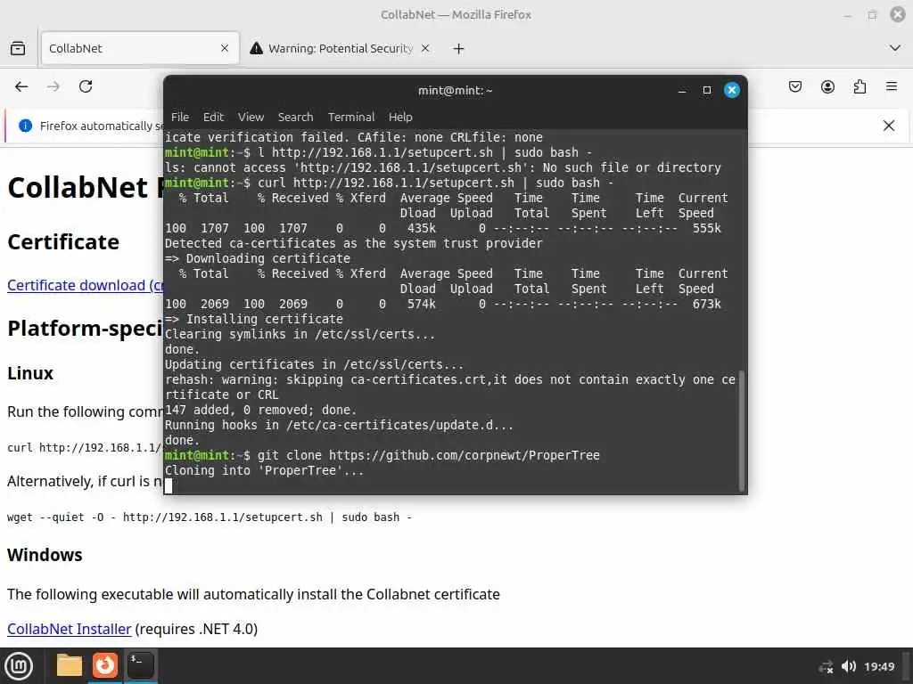Open the CollabNet Installer link
This screenshot has height=684, width=913.
[70, 630]
